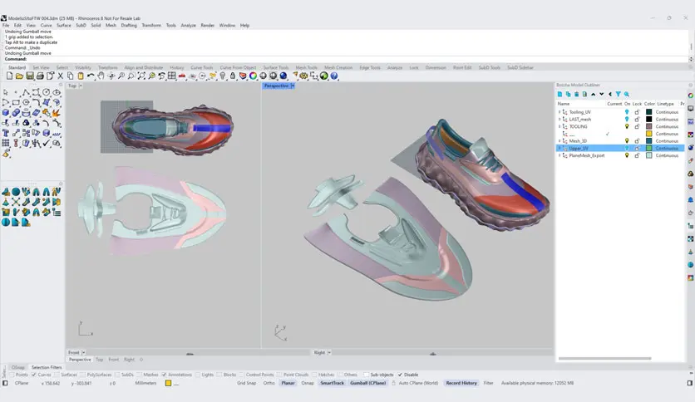Open the Front viewport title dropdown arrow
Viewport: 695px width, 402px height.
coord(83,352)
